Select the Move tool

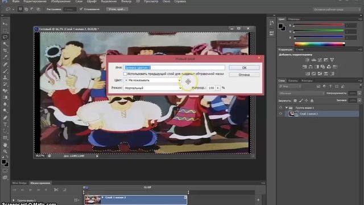pos(5,24)
